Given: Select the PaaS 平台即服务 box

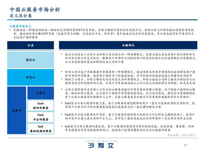Looking at the screenshot, I should point(41,117).
